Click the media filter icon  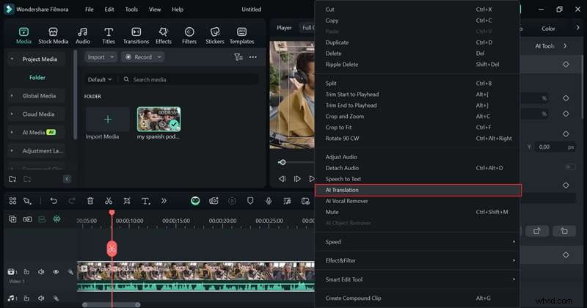[238, 57]
